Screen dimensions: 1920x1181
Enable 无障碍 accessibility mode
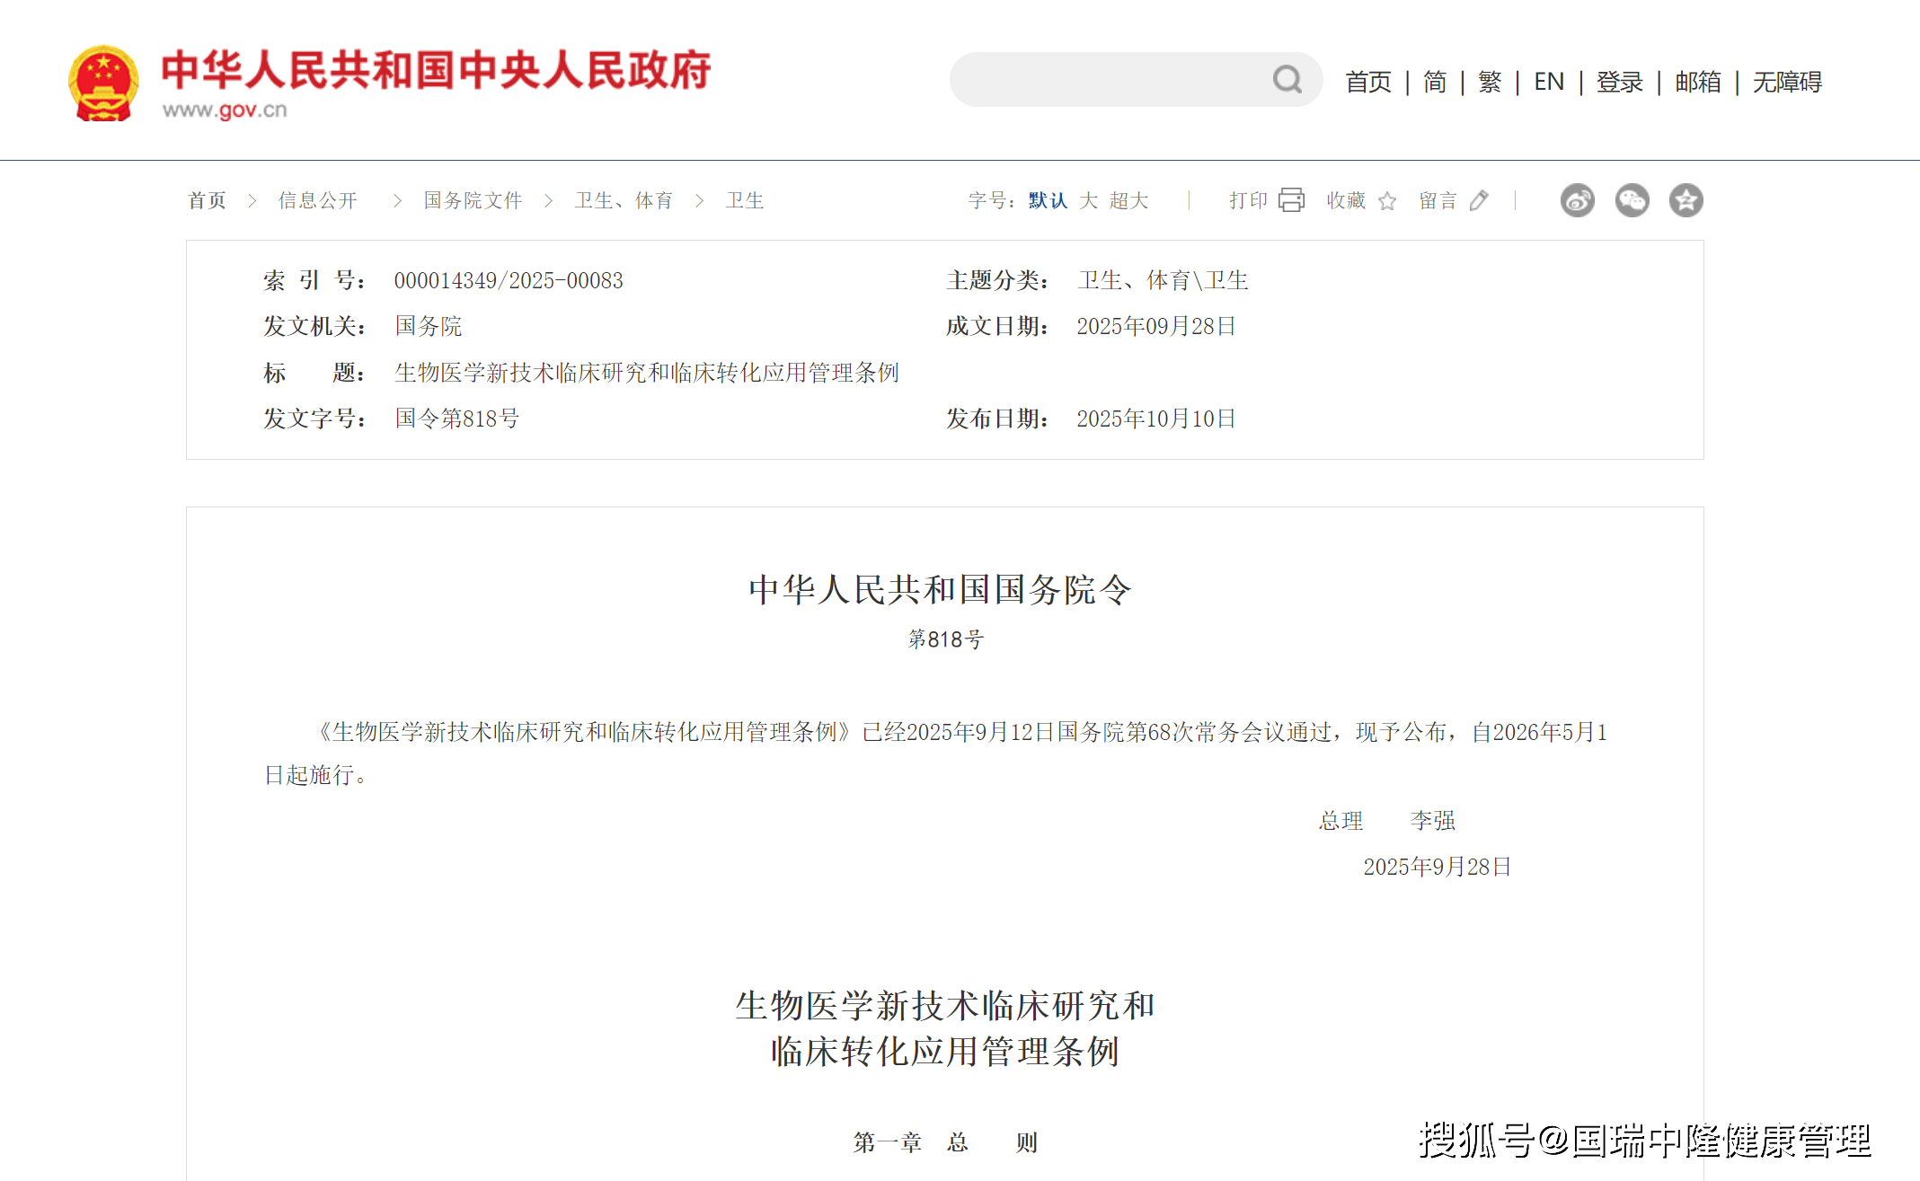pos(1786,82)
